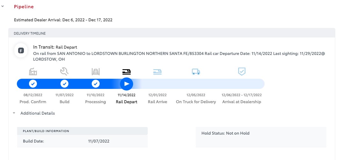Click the Build Date label
348x160 pixels.
[x=33, y=141]
